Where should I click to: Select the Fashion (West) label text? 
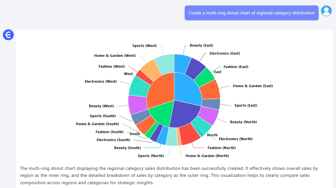112,66
